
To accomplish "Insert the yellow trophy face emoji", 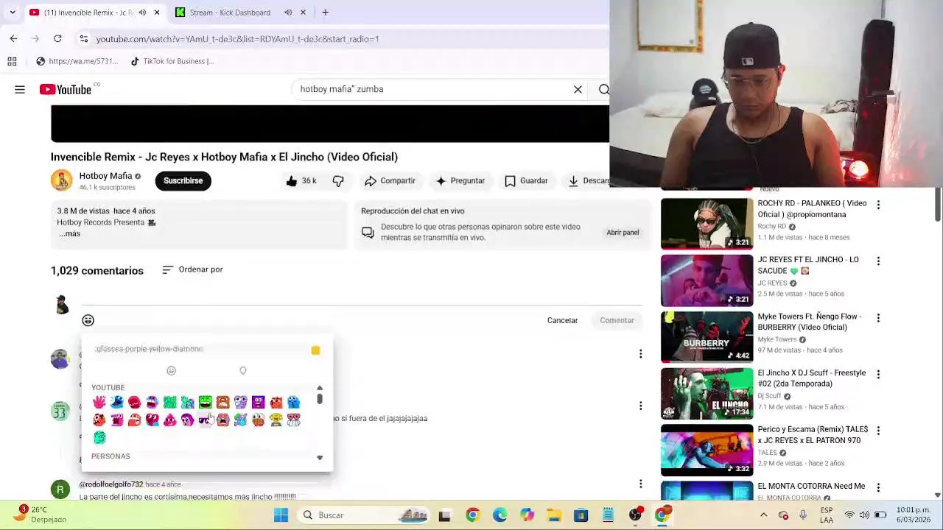I will click(x=276, y=420).
